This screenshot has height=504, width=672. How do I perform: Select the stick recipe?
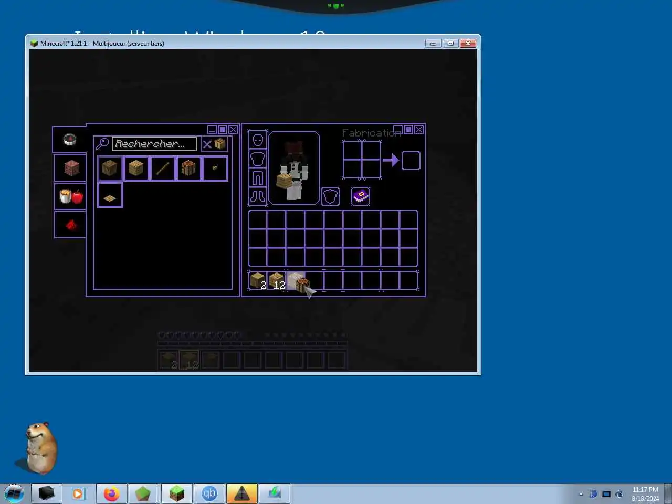coord(162,168)
